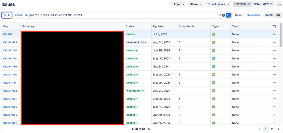
Task: Open the actions menu for CRUS-1735
Action: 274,75
